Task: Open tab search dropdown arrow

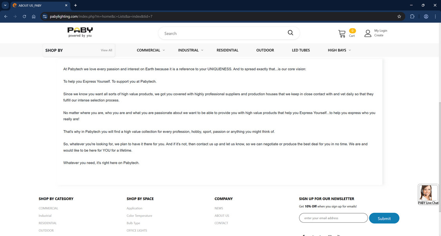Action: click(5, 5)
